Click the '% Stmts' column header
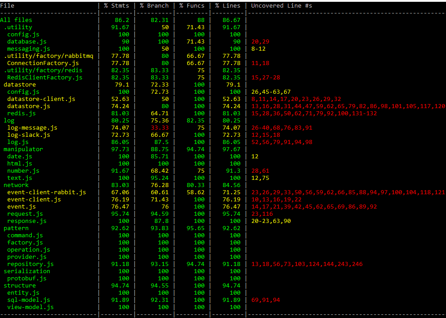The width and height of the screenshot is (446, 318). click(117, 6)
